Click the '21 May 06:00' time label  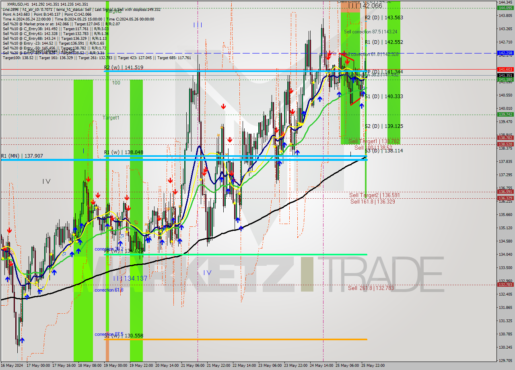point(193,366)
